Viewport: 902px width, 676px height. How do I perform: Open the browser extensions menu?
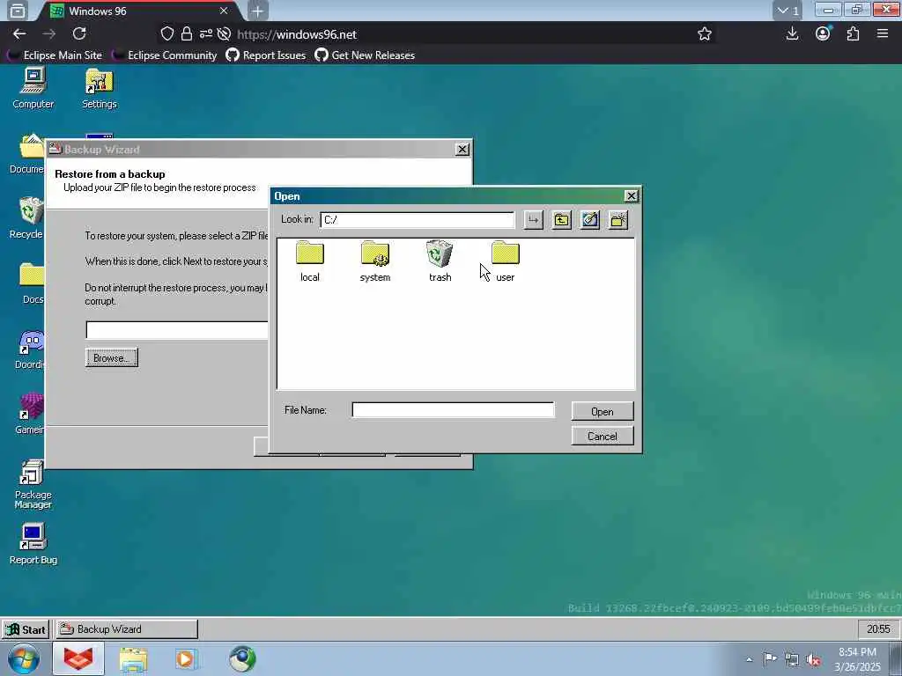click(853, 34)
